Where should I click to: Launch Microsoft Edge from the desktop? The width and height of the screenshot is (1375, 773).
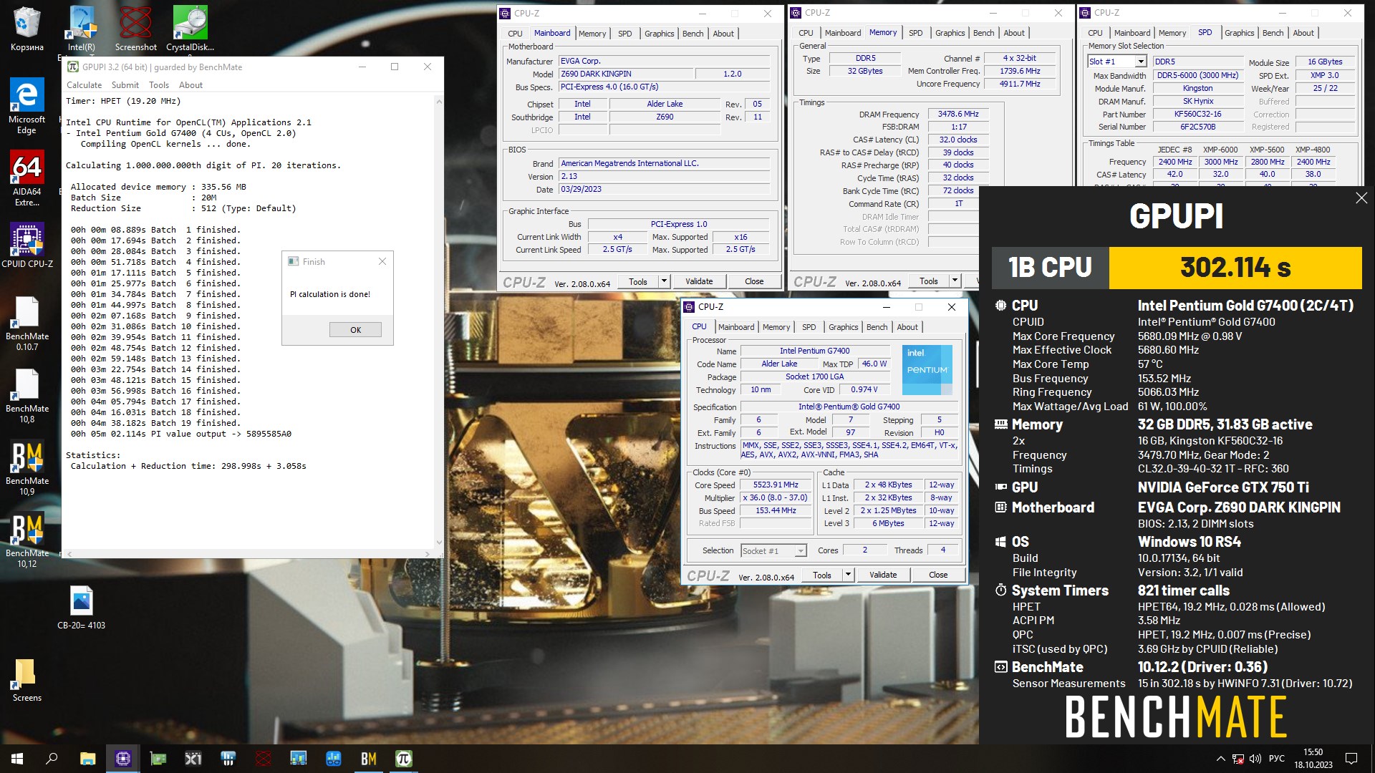pyautogui.click(x=26, y=106)
